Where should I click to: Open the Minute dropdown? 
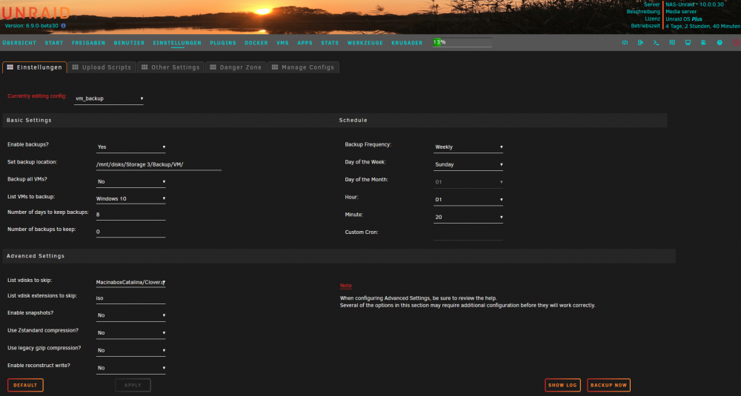click(468, 217)
